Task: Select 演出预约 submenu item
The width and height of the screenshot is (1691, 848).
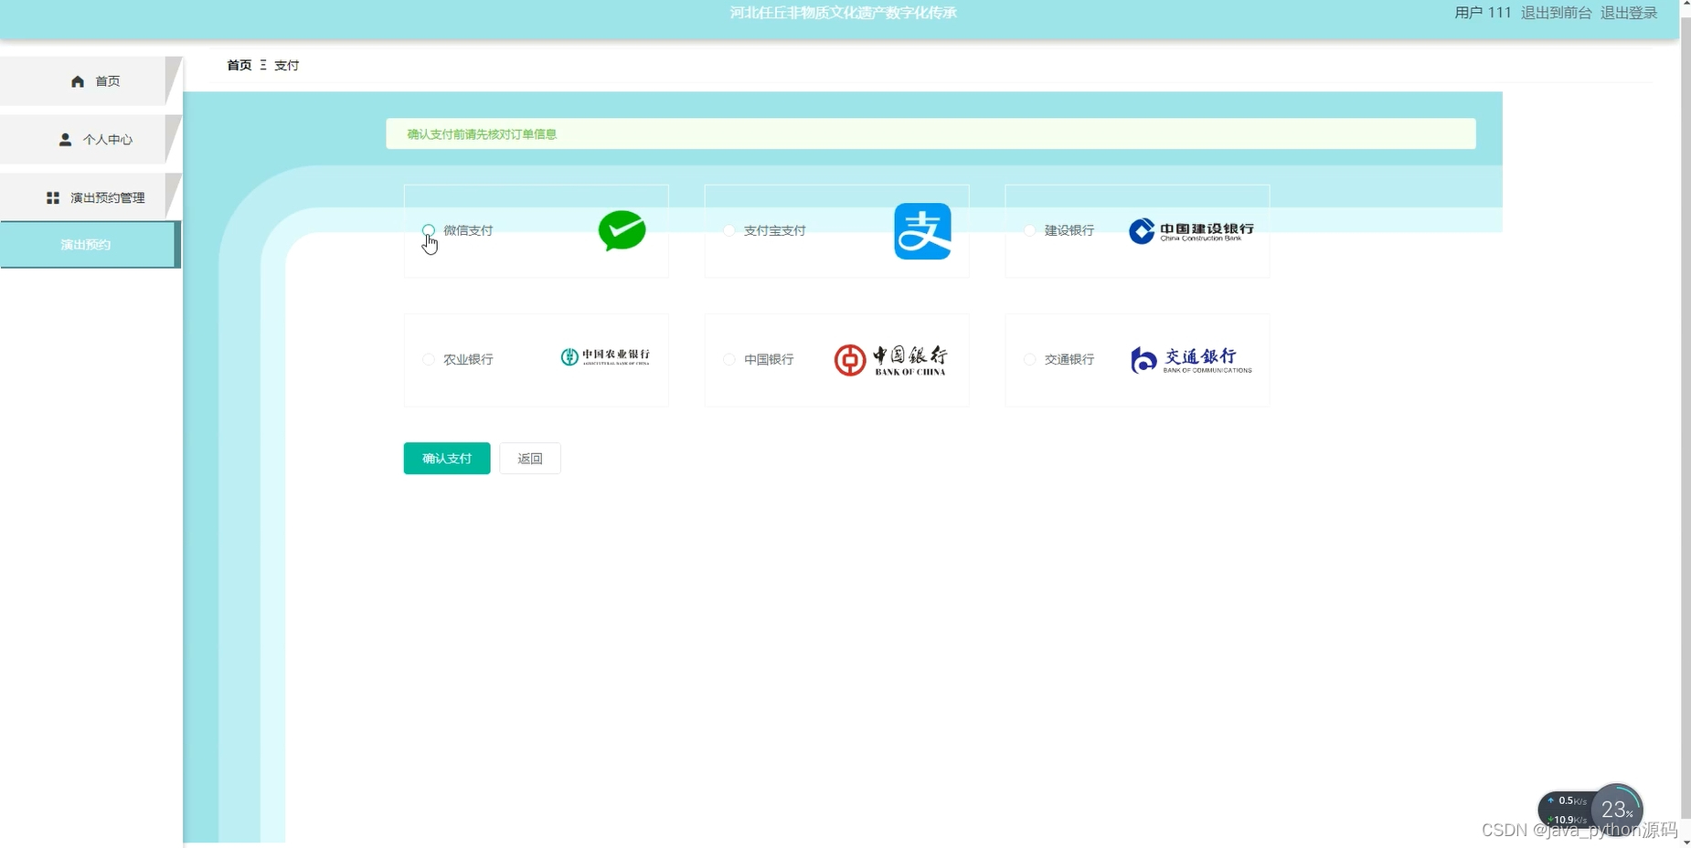Action: click(90, 245)
